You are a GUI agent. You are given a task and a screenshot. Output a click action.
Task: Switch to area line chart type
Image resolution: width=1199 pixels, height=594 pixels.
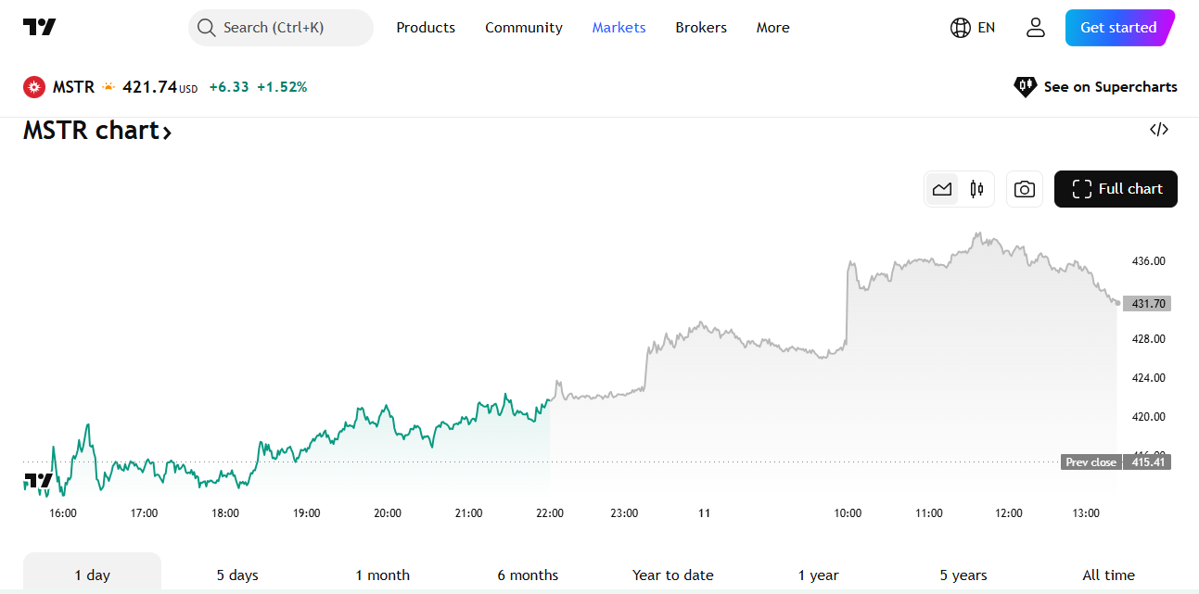pyautogui.click(x=942, y=189)
